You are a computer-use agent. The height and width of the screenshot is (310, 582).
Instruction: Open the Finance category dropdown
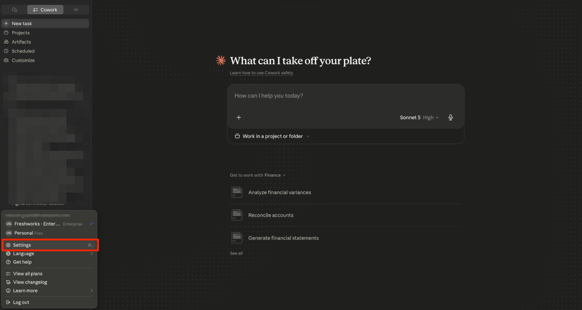tap(275, 175)
